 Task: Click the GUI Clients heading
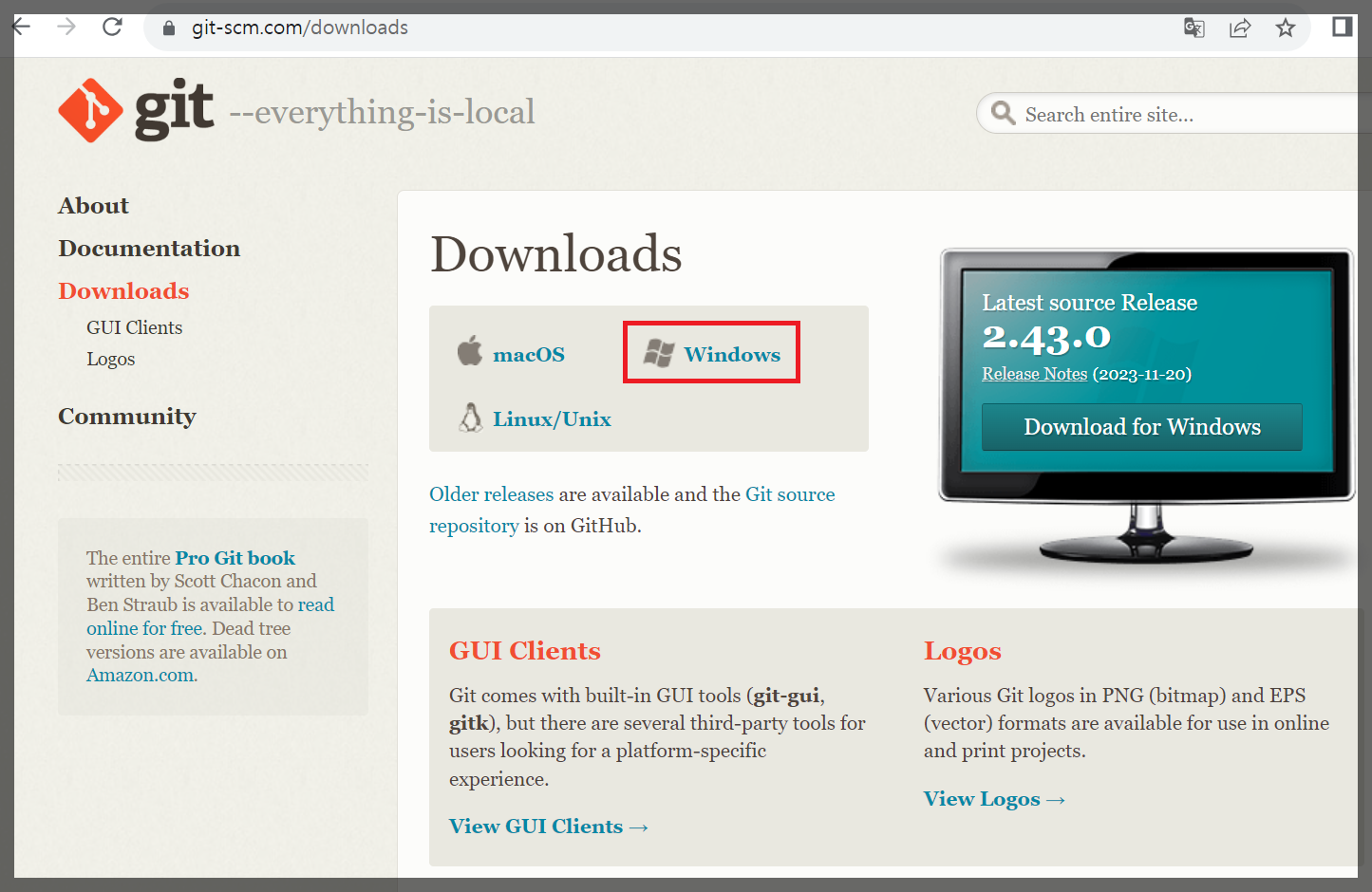[525, 651]
